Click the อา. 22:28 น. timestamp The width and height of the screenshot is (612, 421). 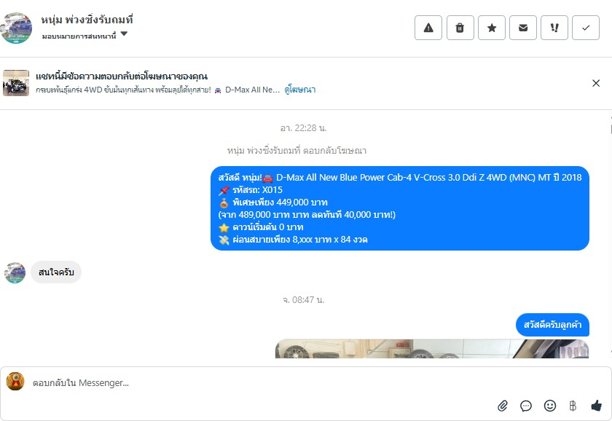(303, 128)
